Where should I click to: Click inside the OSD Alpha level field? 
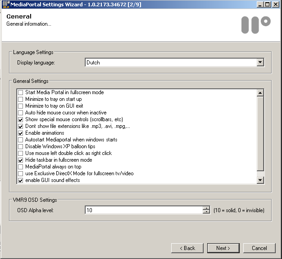click(144, 210)
